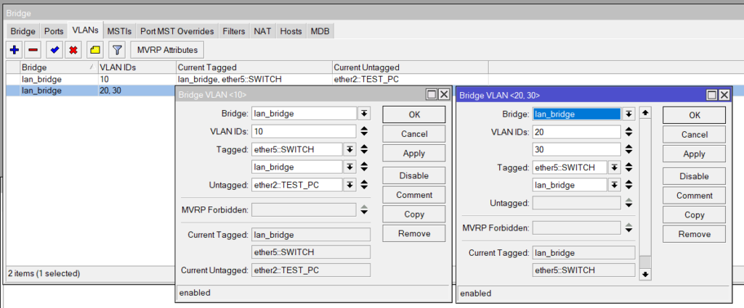Open the filter funnel icon

[117, 50]
